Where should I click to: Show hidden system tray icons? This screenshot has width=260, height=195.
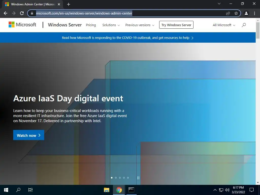point(215,190)
